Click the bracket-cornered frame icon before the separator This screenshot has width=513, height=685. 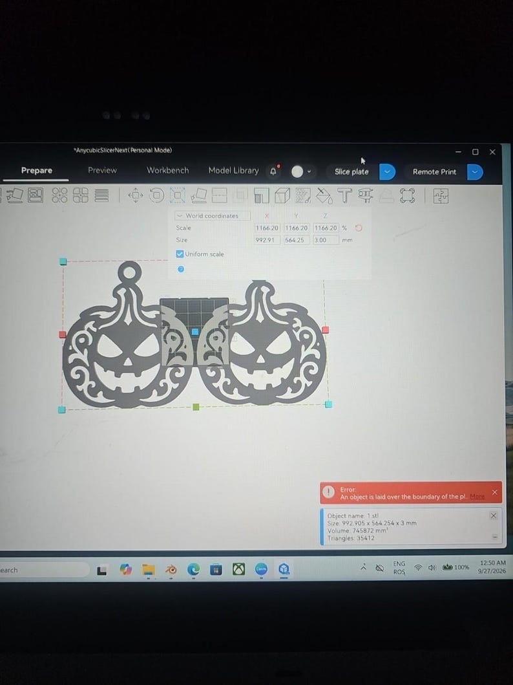(407, 195)
